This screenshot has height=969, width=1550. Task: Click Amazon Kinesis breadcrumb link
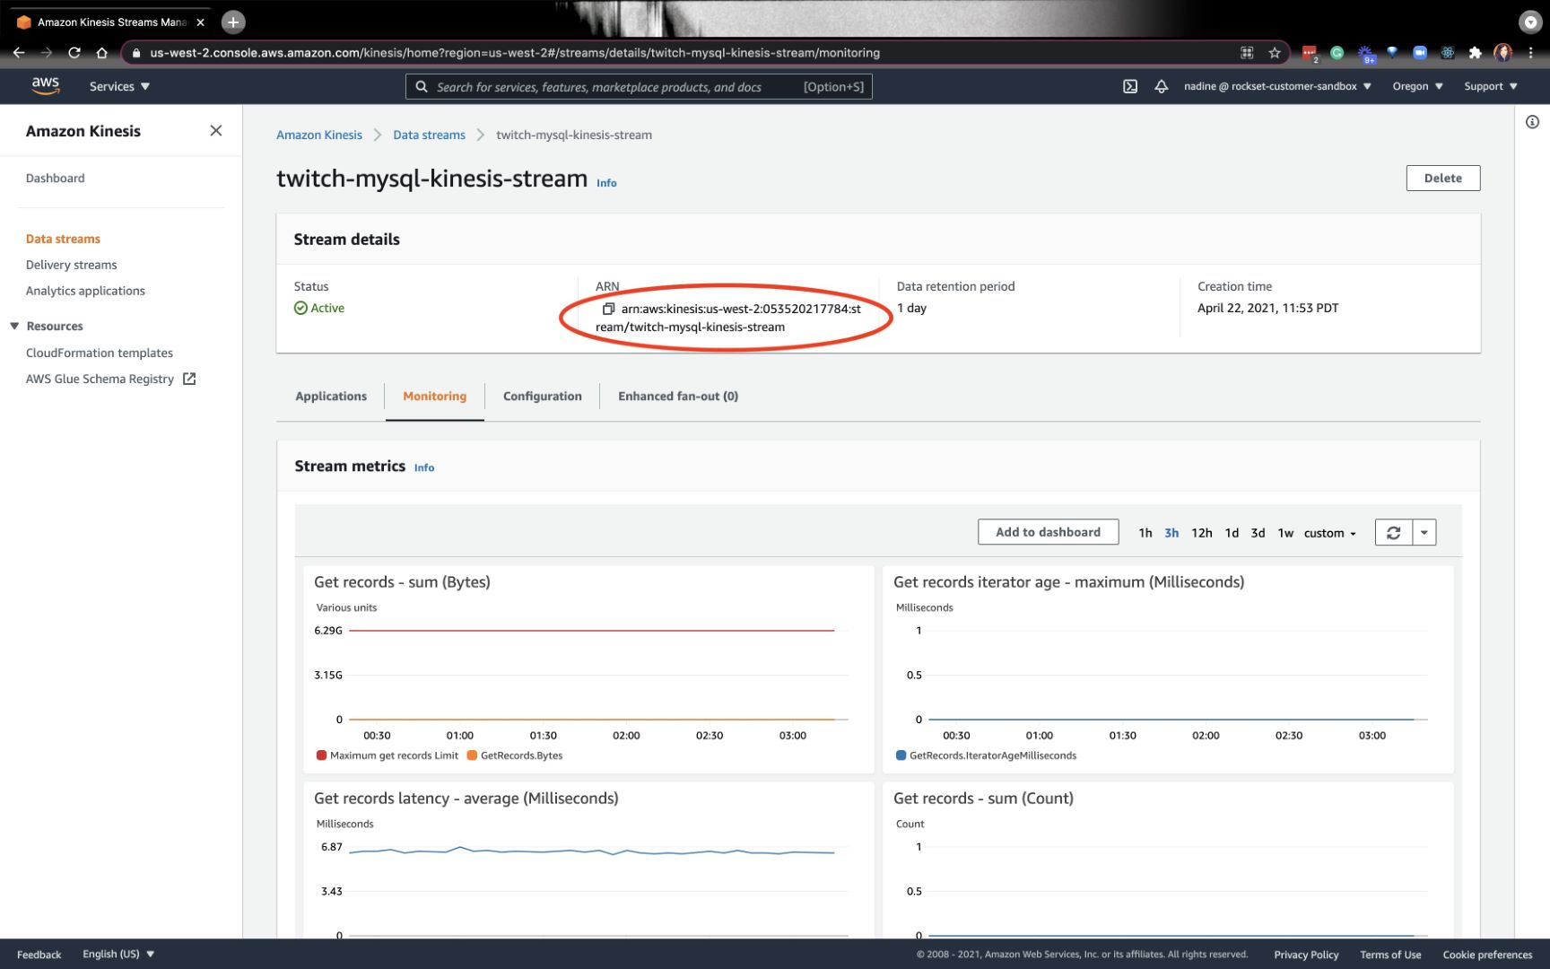pyautogui.click(x=319, y=135)
